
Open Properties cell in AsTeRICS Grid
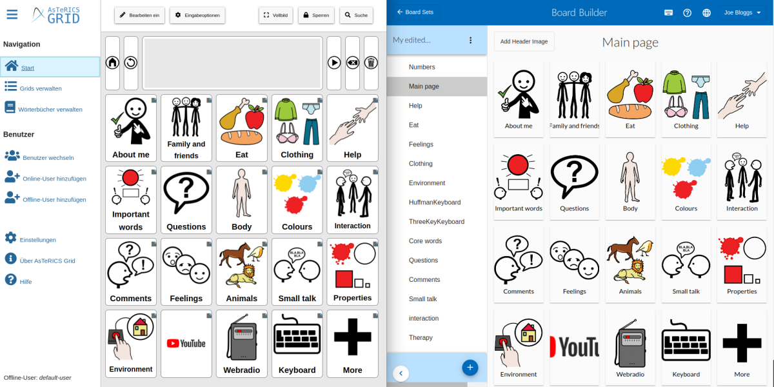pyautogui.click(x=352, y=272)
